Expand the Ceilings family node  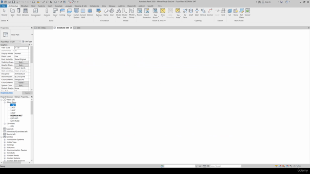click(x=5, y=145)
